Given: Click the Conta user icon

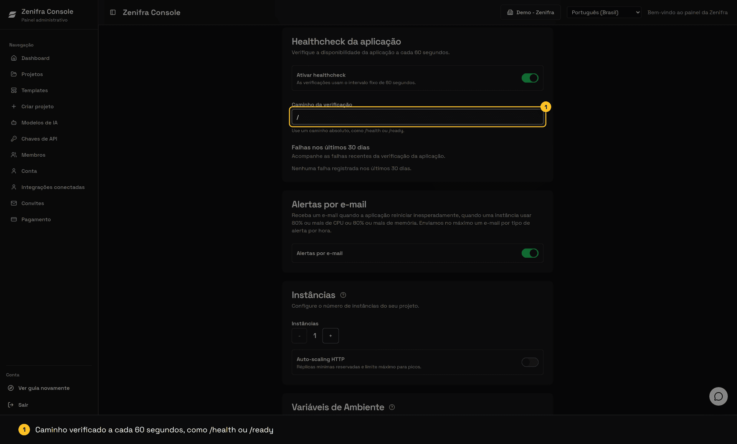Looking at the screenshot, I should 14,171.
